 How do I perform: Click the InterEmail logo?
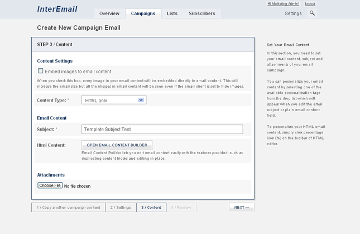coord(57,9)
